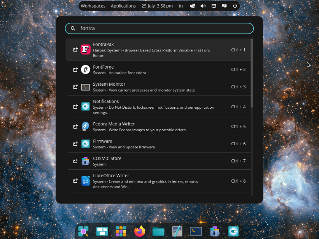Click launch arrow icon beside Fedora Media Writer
Image resolution: width=319 pixels, height=239 pixels.
75,127
